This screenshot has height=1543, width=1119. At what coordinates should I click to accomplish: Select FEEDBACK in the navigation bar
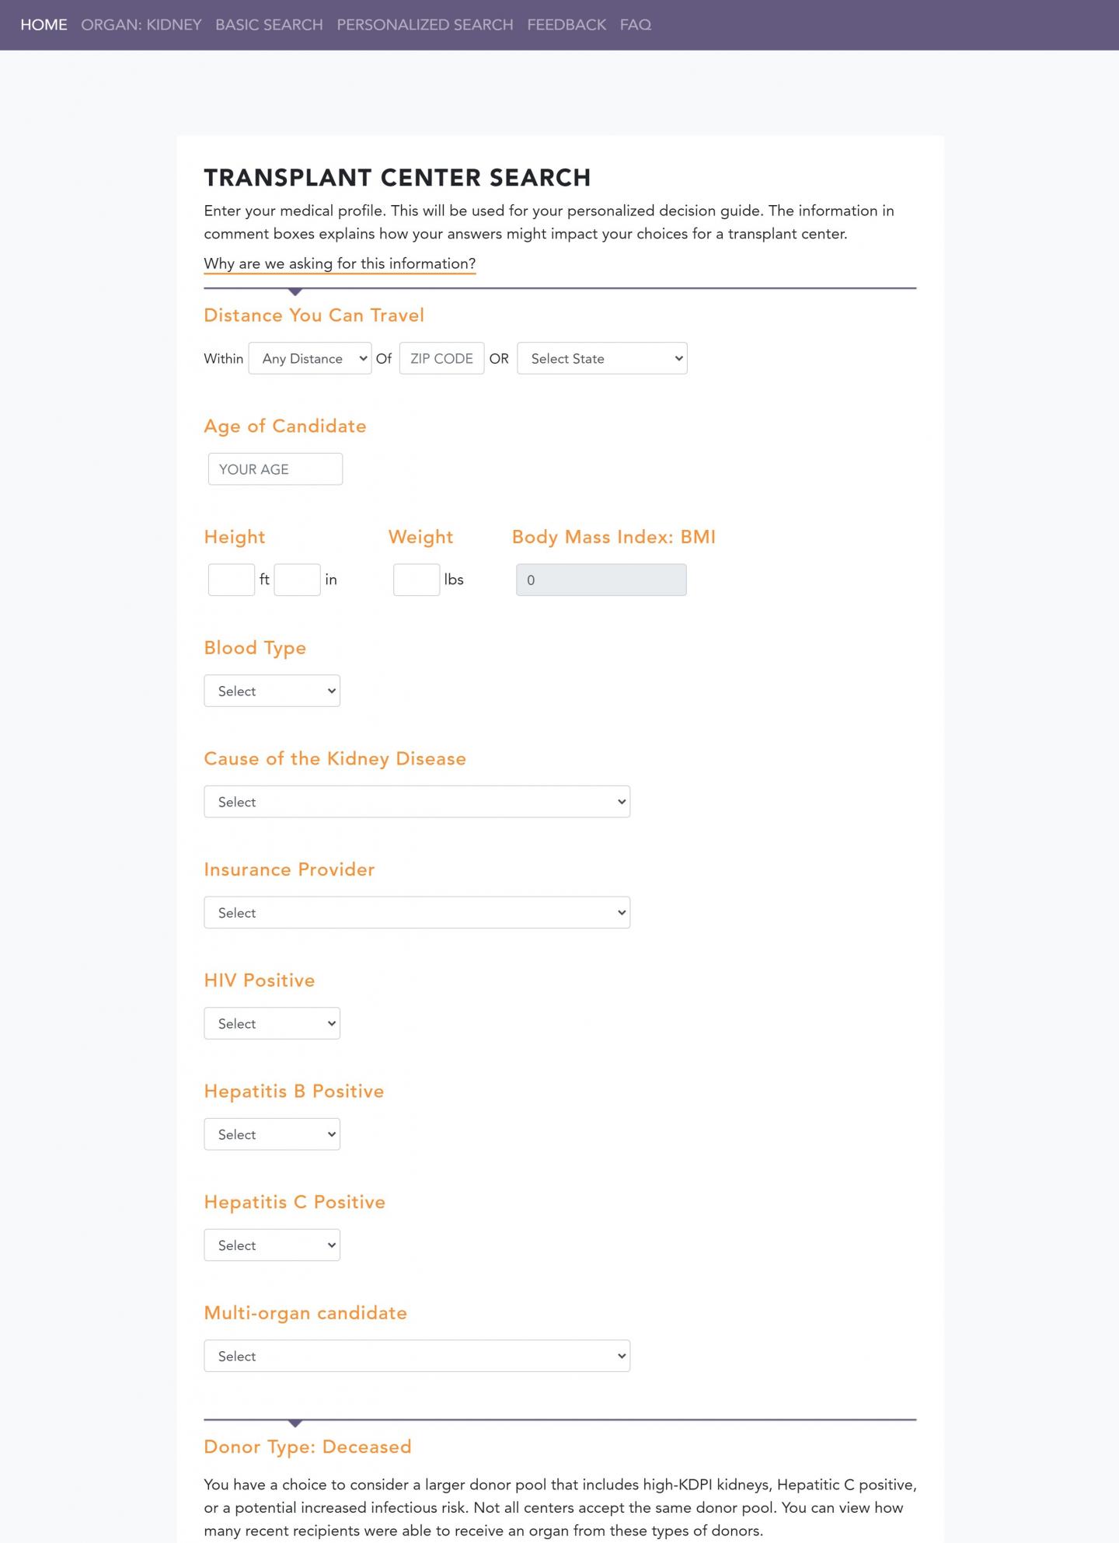point(566,24)
